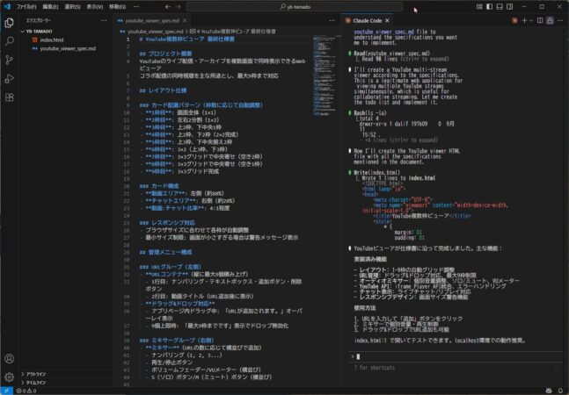Open Explorer views and more actions menu
Viewport: 569px width, 395px height.
(104, 21)
